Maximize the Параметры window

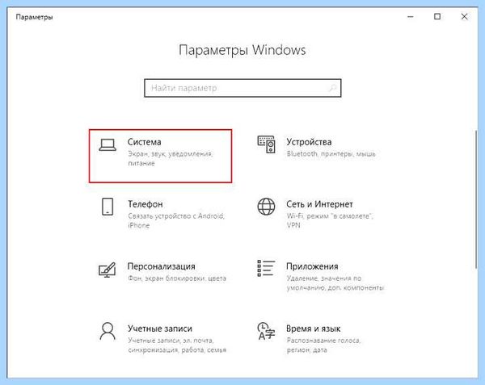click(437, 17)
